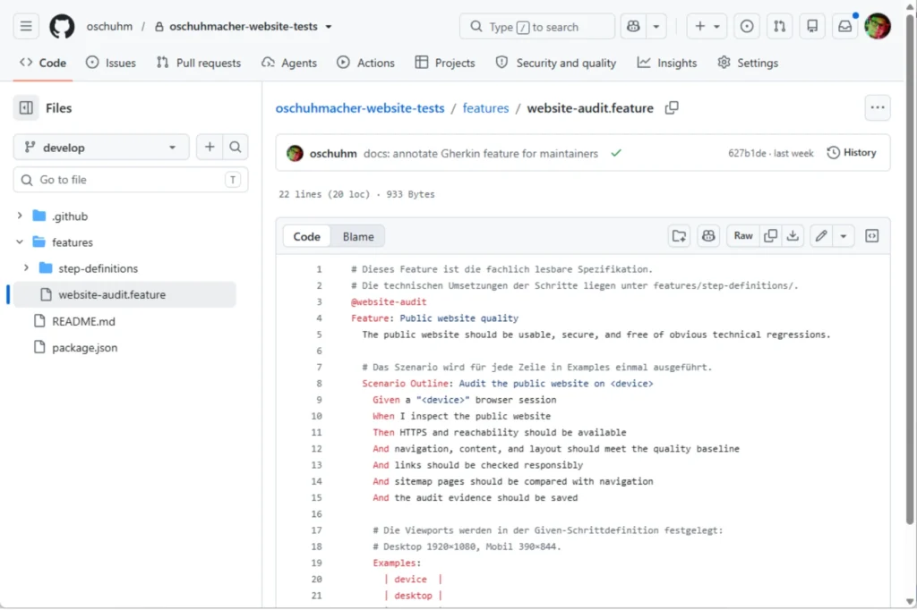Viewport: 917px width, 610px height.
Task: Open the oschuhmacher-website-tests breadcrumb link
Action: (360, 108)
